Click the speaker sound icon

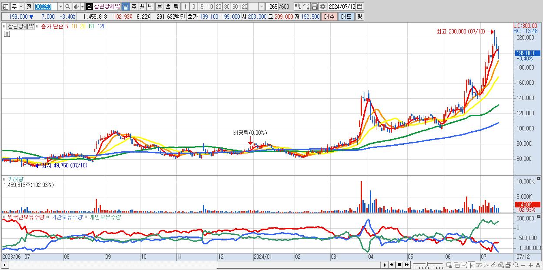click(76, 7)
